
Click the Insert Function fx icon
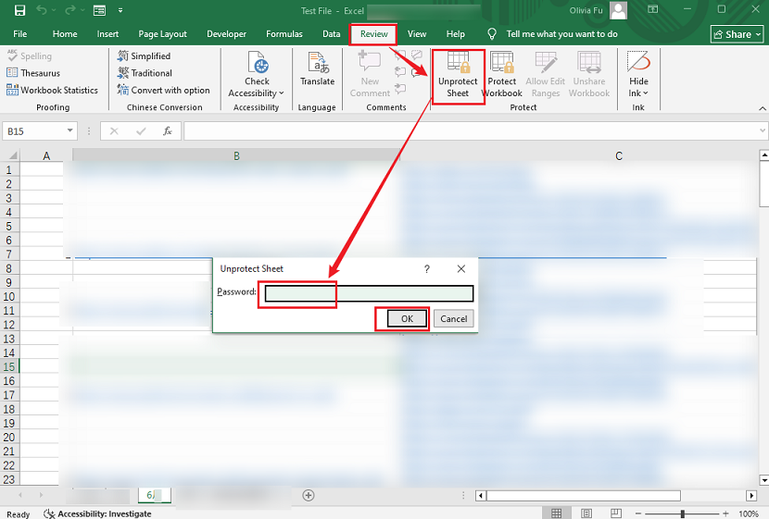click(168, 130)
